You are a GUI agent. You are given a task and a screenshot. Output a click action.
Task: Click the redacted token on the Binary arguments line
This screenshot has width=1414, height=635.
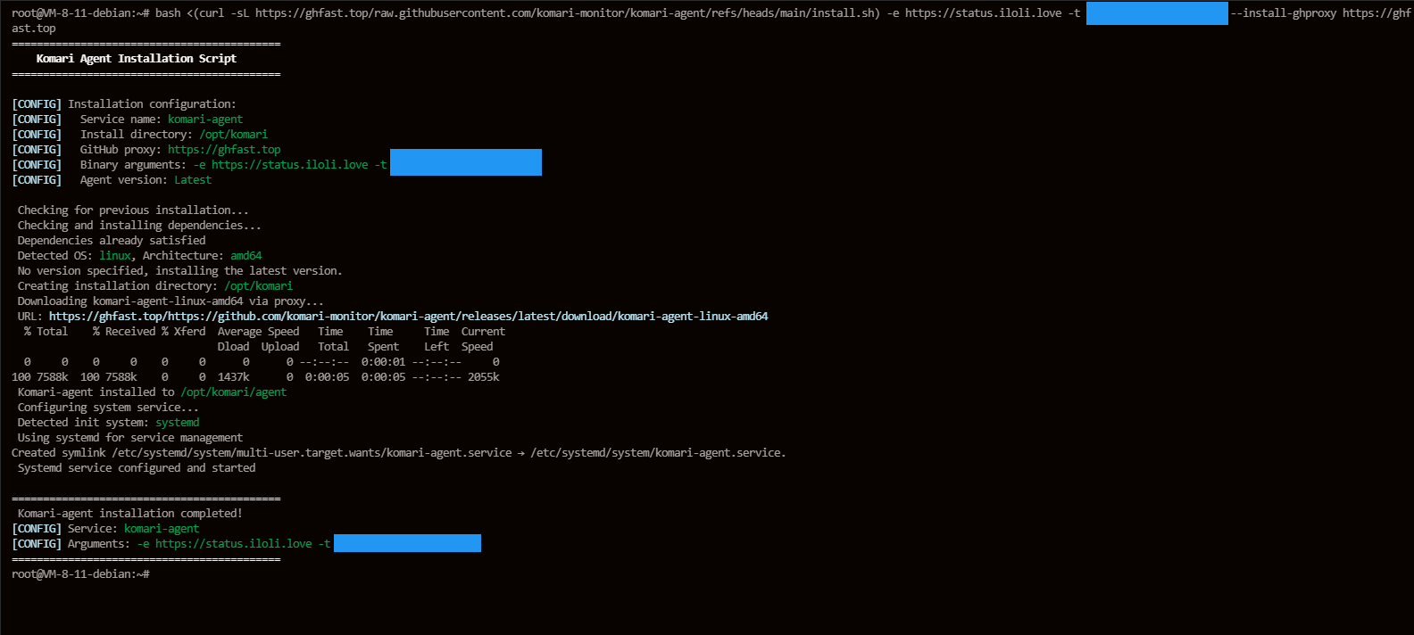465,163
